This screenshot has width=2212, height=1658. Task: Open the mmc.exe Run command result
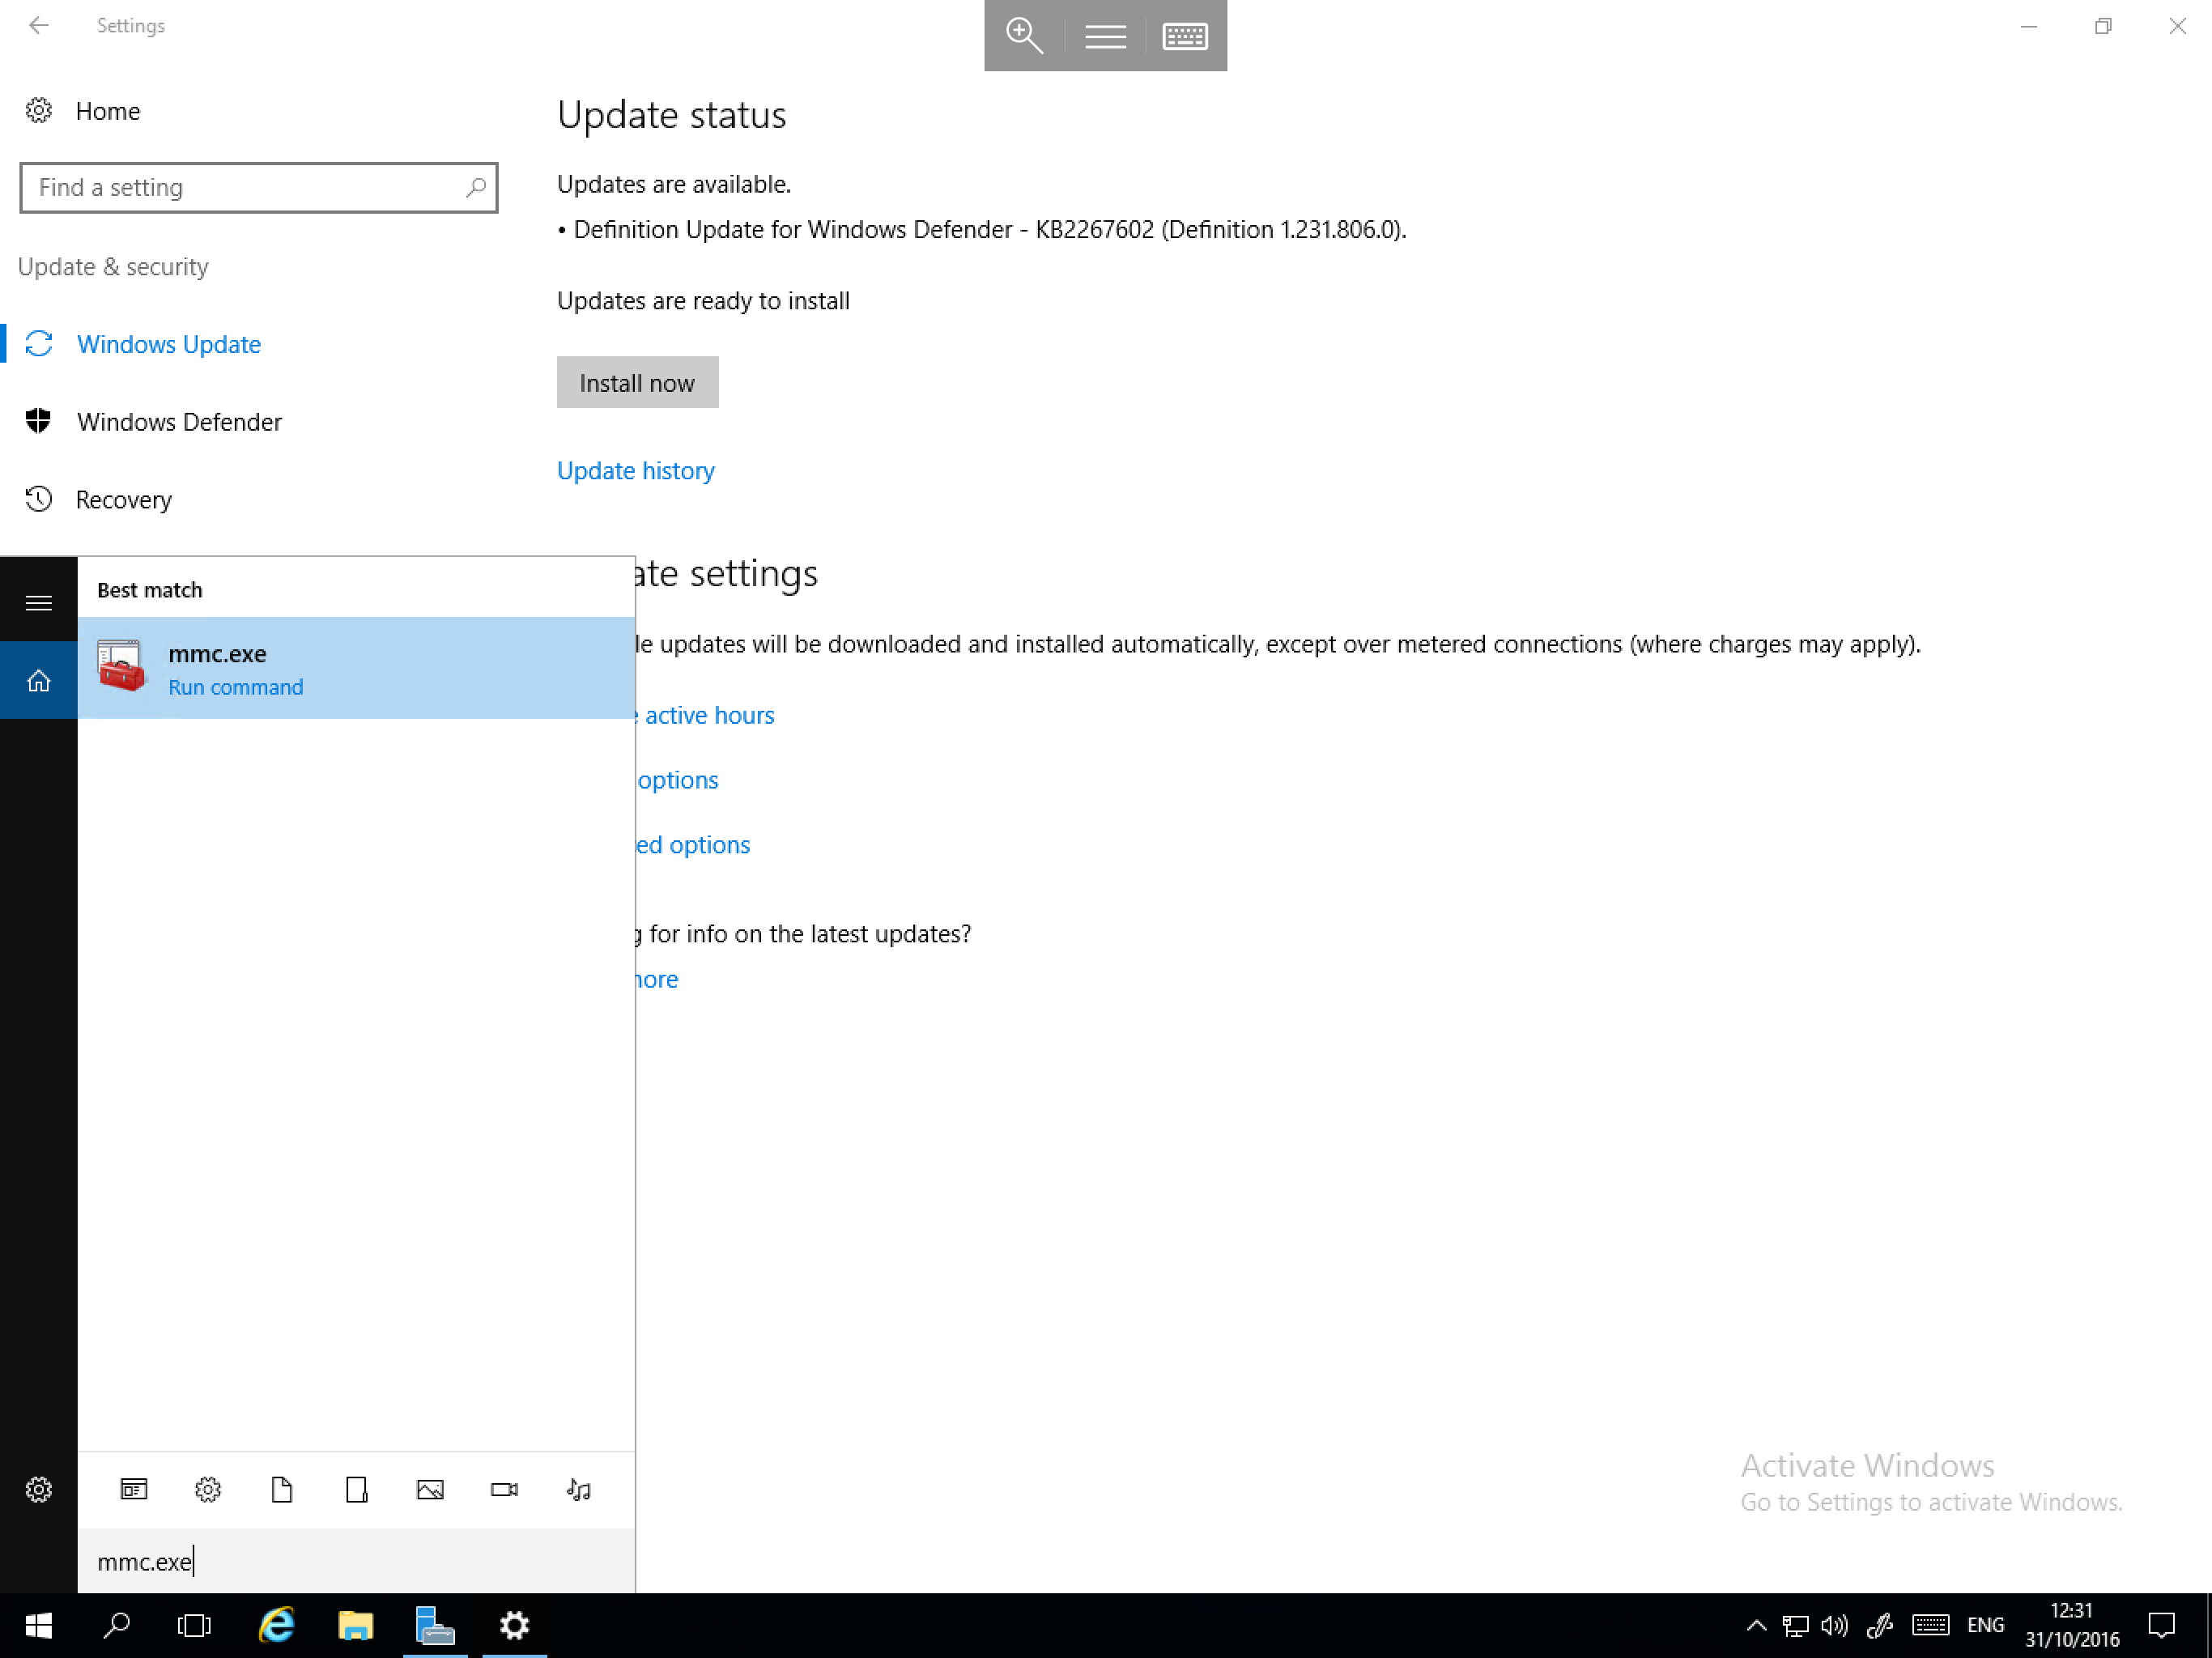click(356, 668)
